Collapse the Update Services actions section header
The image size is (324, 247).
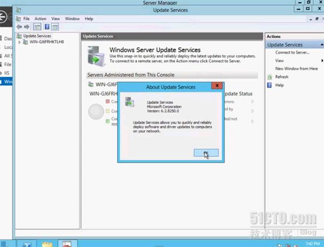[x=322, y=45]
